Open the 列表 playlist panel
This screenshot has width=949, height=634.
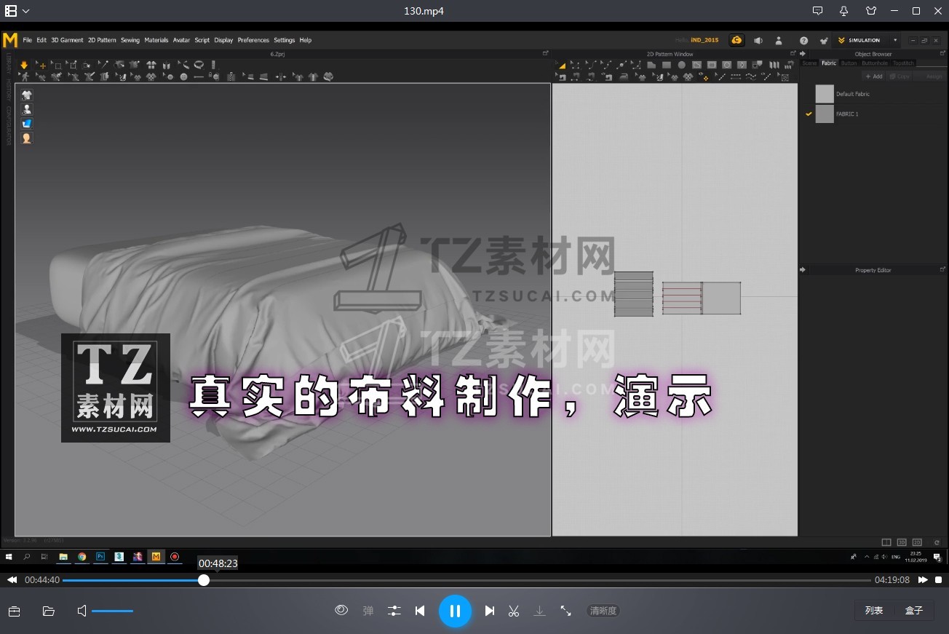click(874, 610)
